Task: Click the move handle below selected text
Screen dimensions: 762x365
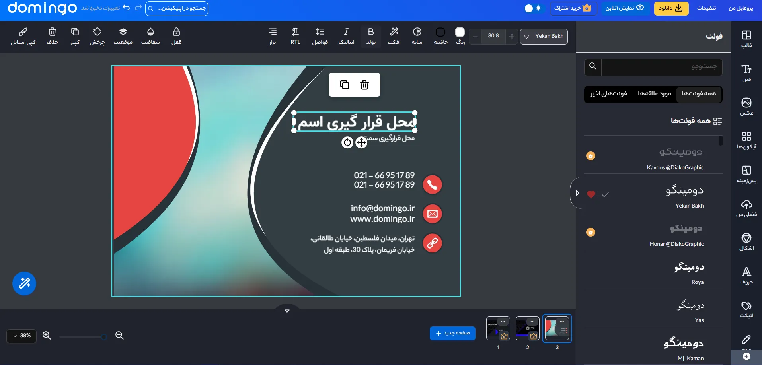Action: pos(361,142)
